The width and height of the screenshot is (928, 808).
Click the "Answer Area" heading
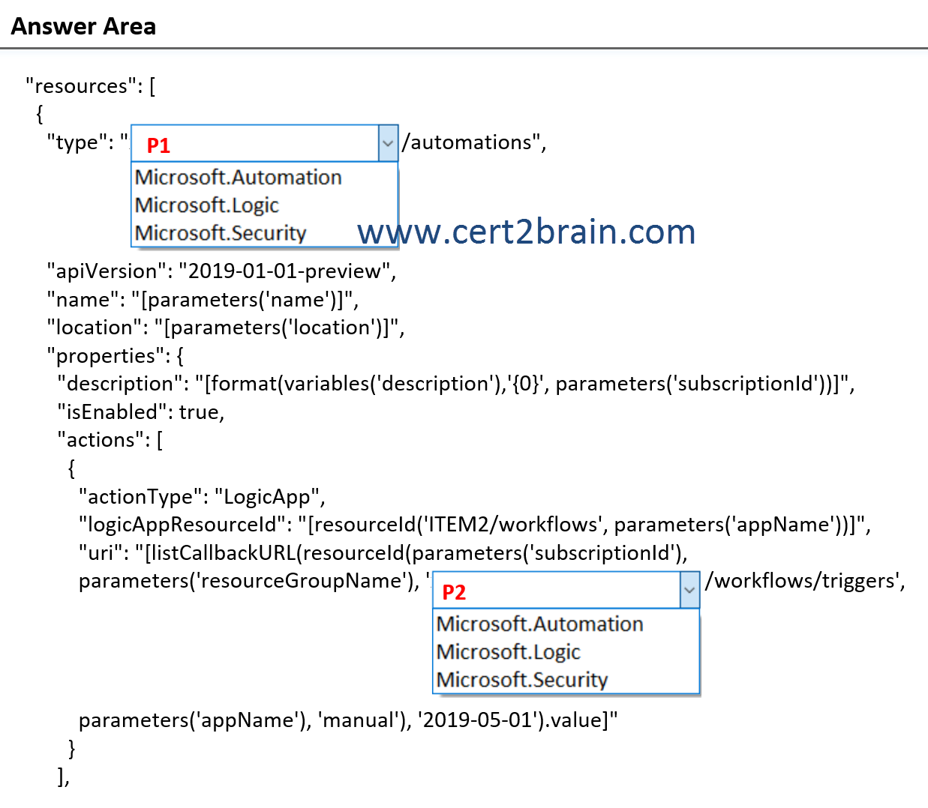click(x=83, y=26)
